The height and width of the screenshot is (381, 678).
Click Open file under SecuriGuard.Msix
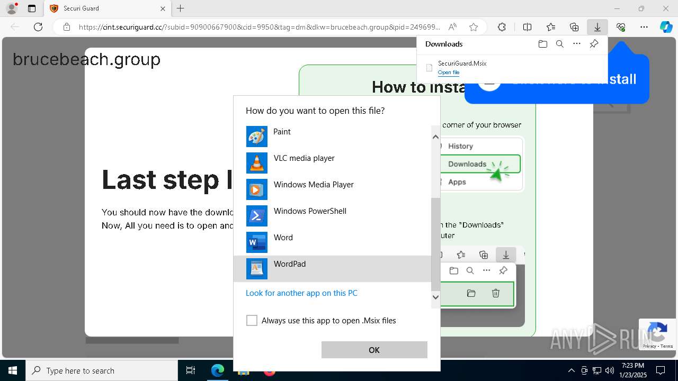pos(449,72)
